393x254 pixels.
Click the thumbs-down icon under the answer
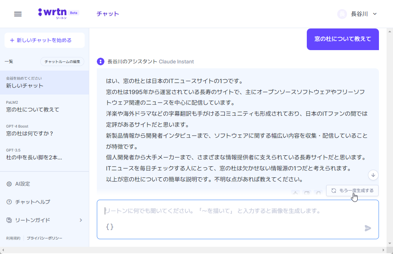[x=307, y=193]
